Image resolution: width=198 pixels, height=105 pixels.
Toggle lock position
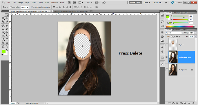tap(177, 36)
